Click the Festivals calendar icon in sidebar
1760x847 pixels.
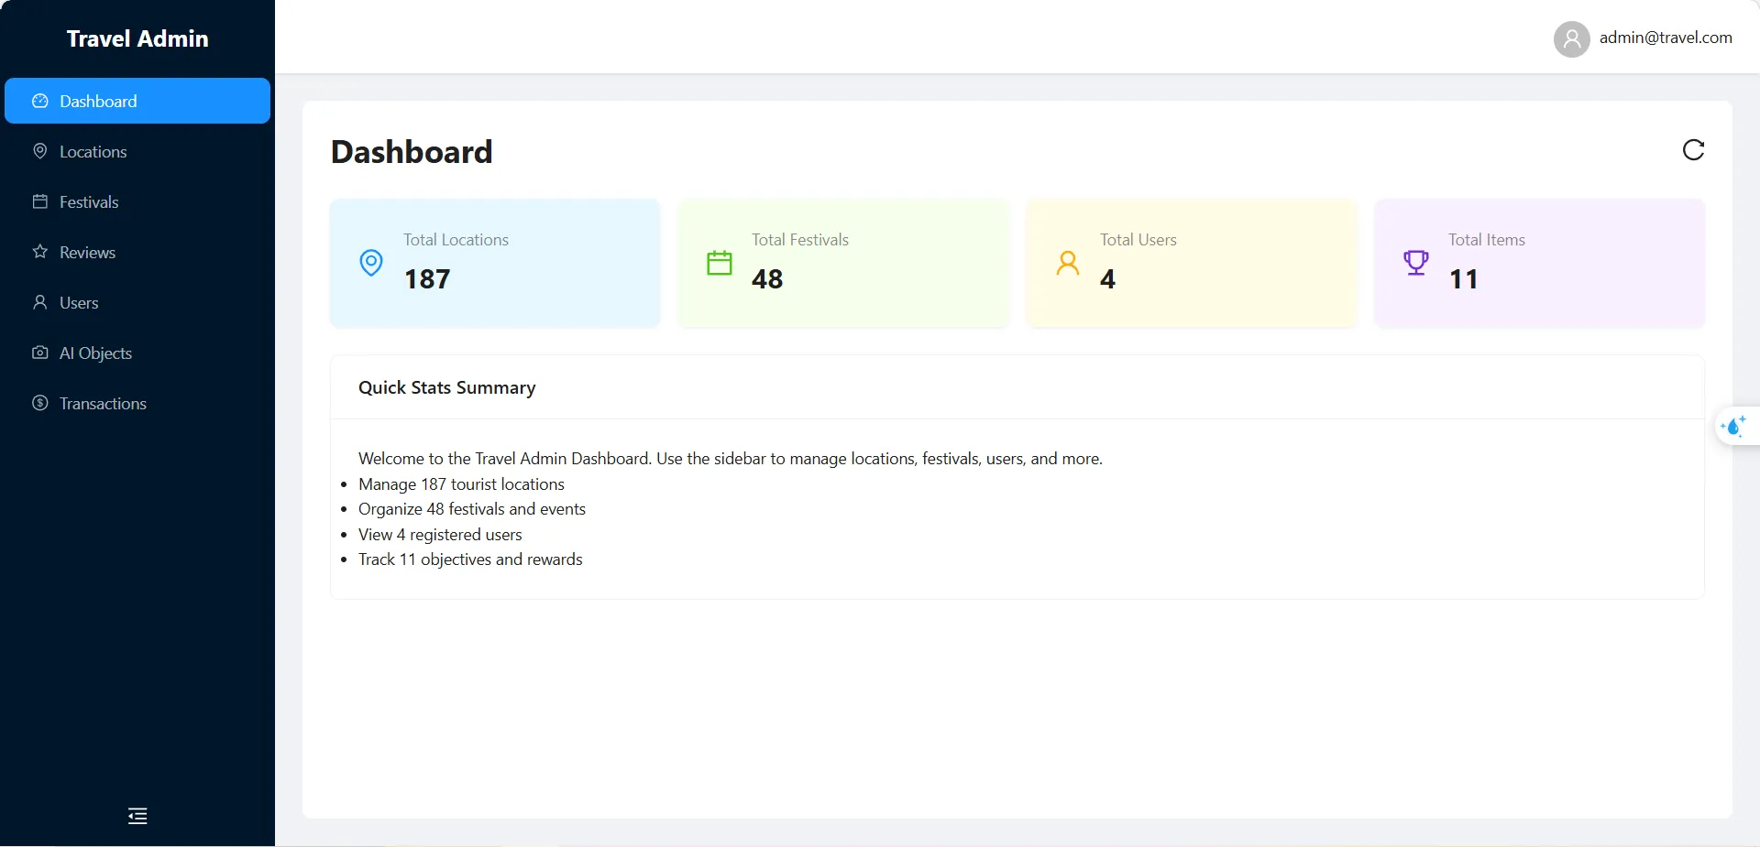pos(40,201)
